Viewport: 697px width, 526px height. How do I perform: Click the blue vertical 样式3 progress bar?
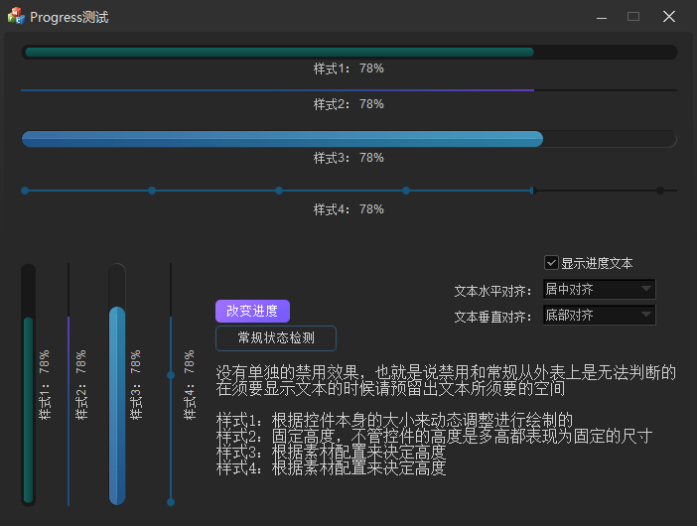click(117, 385)
